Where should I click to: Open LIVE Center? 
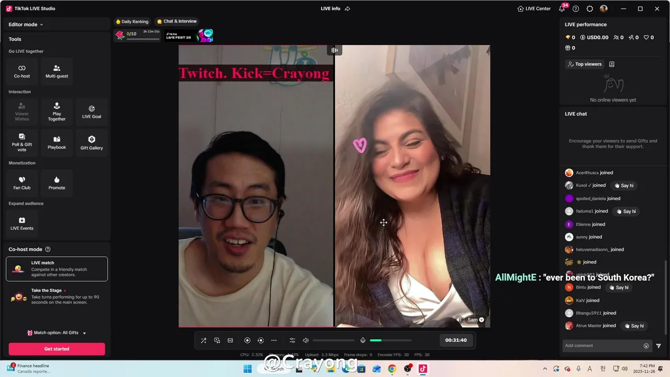point(534,8)
